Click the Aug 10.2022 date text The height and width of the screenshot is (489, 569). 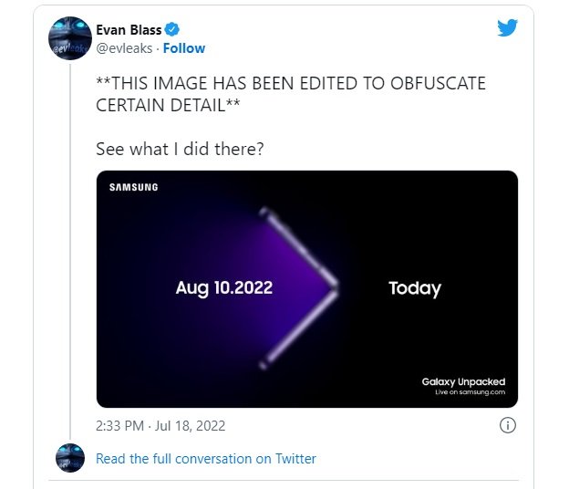224,288
